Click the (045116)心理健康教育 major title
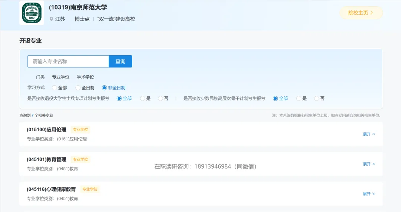This screenshot has height=212, width=401. (x=51, y=189)
